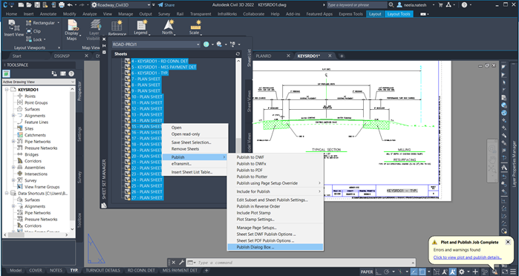
Task: Click the search magnifier icon in title bar
Action: [x=391, y=5]
